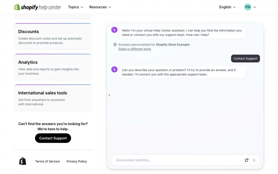Click the assistant avatar beside 'Can you describe' message
This screenshot has width=278, height=174.
pos(114,69)
